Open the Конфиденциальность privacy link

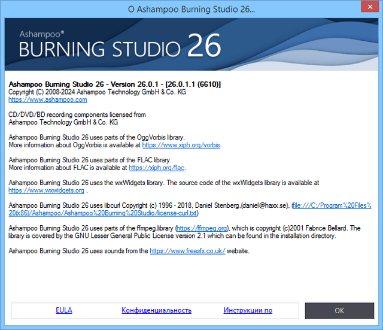156,310
